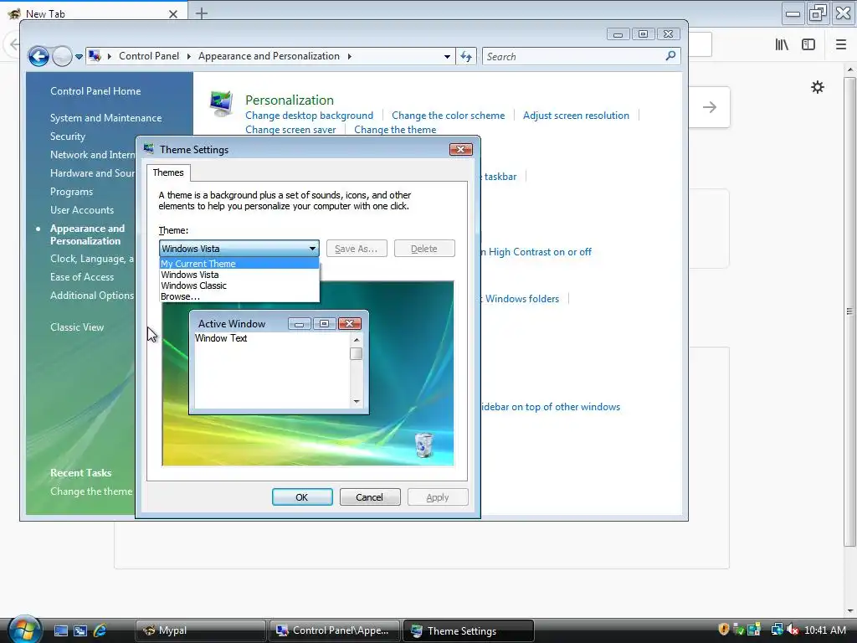Click Switch between windows quick launch icon
857x643 pixels.
coord(80,630)
